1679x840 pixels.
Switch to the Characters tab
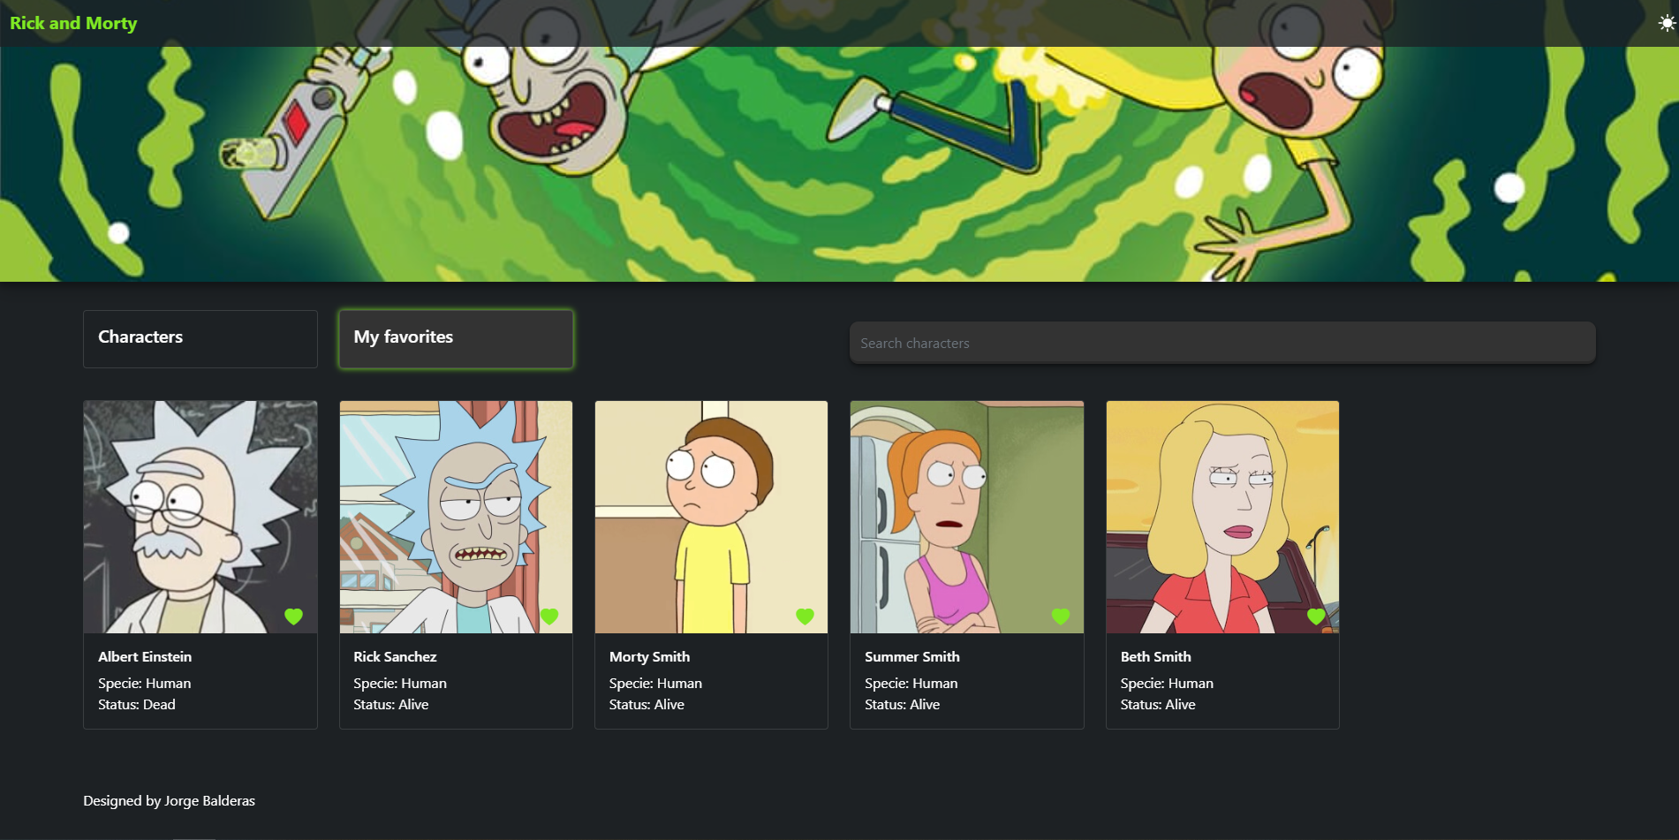coord(200,338)
